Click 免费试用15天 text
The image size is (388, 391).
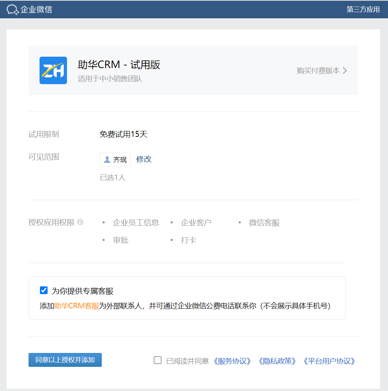[x=123, y=134]
